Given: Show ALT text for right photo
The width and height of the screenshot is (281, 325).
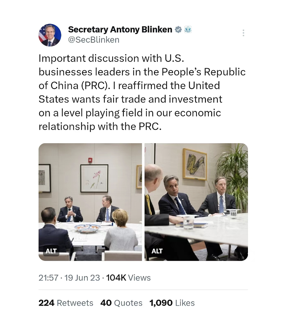Looking at the screenshot, I should click(x=157, y=251).
